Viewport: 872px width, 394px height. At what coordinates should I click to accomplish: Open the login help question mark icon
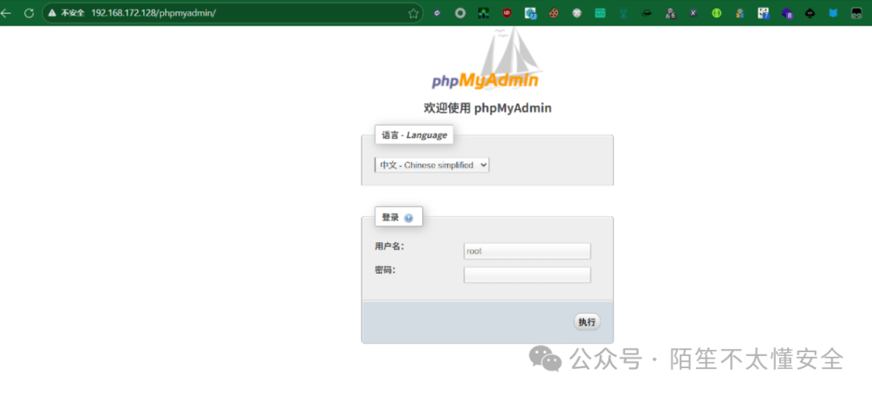click(409, 218)
